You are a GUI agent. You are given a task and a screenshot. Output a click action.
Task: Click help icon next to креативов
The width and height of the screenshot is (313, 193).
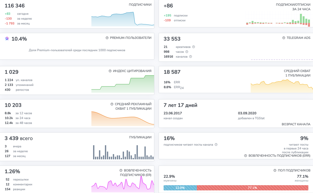[x=194, y=47]
